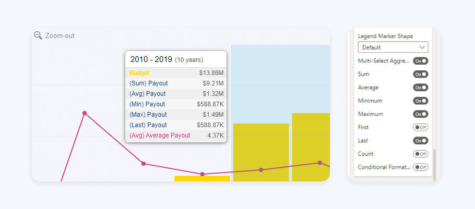Enable the First toggle
This screenshot has width=475, height=209.
(x=420, y=127)
